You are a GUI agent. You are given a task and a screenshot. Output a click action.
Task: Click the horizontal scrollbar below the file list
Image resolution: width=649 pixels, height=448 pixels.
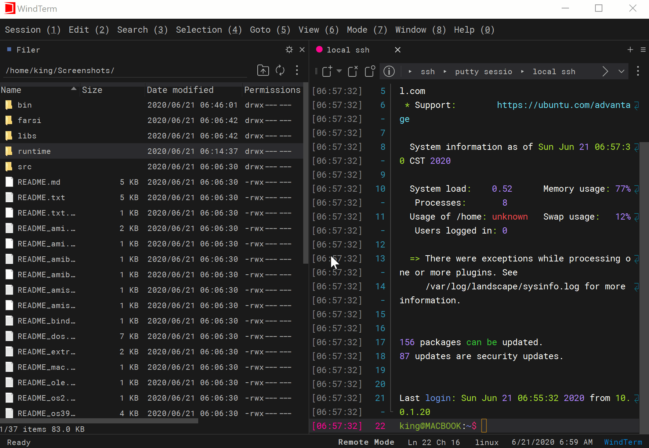point(99,421)
